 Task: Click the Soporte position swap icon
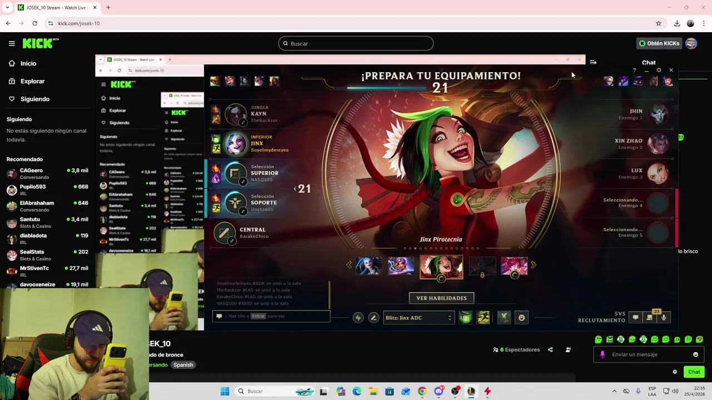pos(243,211)
